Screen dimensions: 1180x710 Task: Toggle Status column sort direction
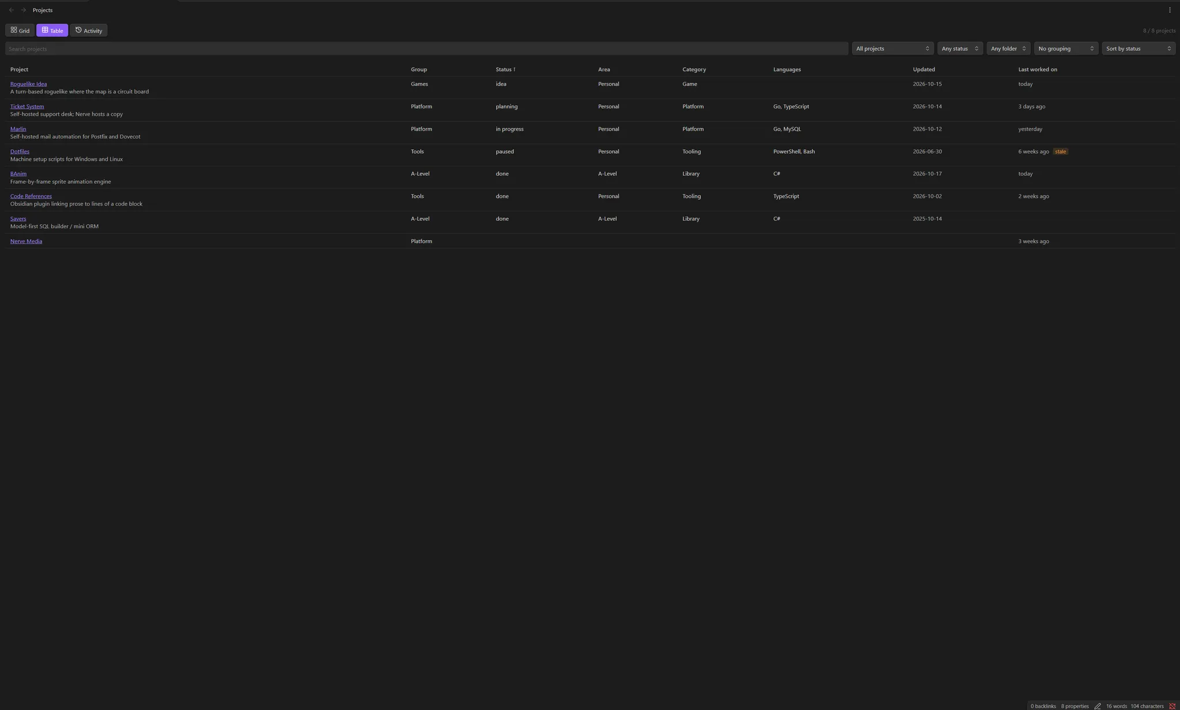pos(505,70)
